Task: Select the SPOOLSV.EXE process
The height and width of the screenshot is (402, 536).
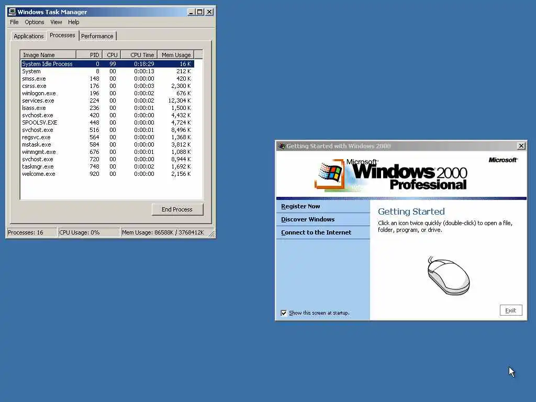Action: pyautogui.click(x=107, y=122)
